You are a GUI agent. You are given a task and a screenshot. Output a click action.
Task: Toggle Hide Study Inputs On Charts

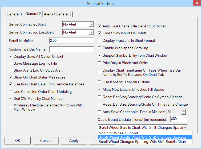99,33
